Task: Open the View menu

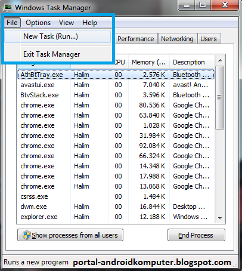Action: point(66,23)
